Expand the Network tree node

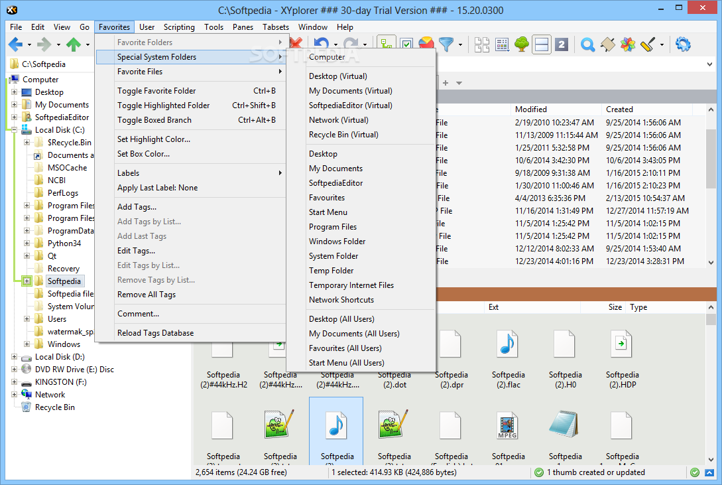click(15, 394)
